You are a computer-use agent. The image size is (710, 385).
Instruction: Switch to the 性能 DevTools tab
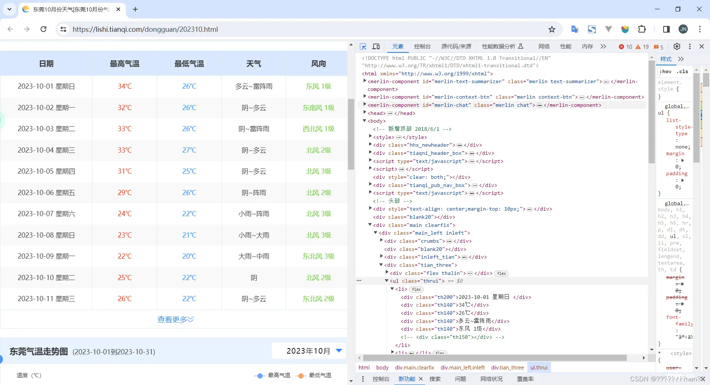[566, 47]
